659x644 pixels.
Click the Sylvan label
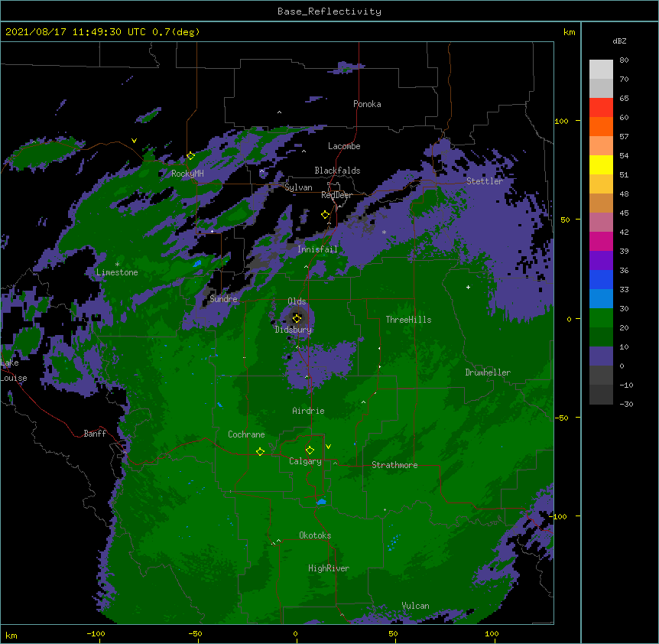click(298, 187)
